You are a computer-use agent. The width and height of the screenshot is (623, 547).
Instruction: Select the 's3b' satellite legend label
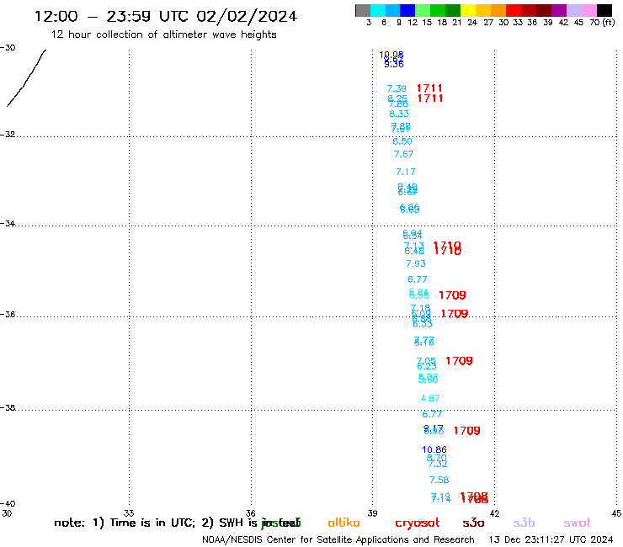524,523
